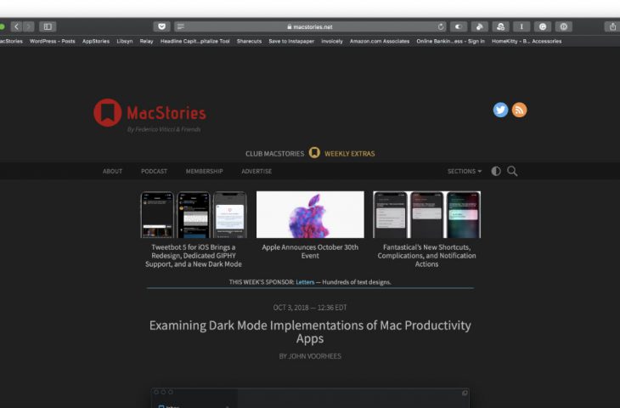Open the Advertise page
The height and width of the screenshot is (408, 620).
click(x=256, y=171)
